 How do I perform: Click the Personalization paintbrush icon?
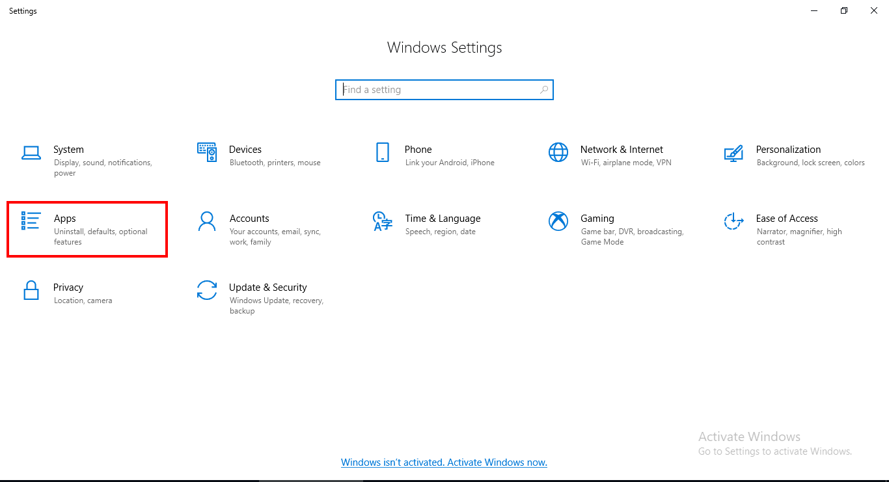[x=734, y=153]
